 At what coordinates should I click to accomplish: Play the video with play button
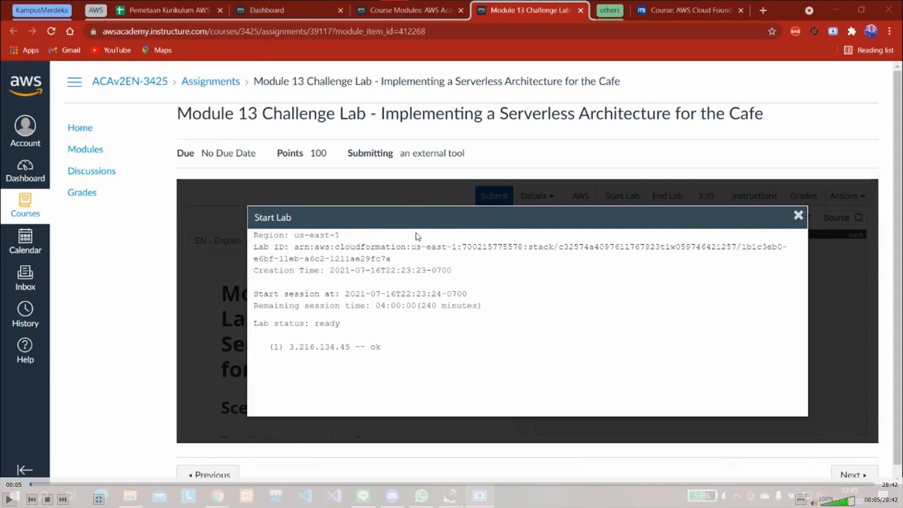point(10,499)
